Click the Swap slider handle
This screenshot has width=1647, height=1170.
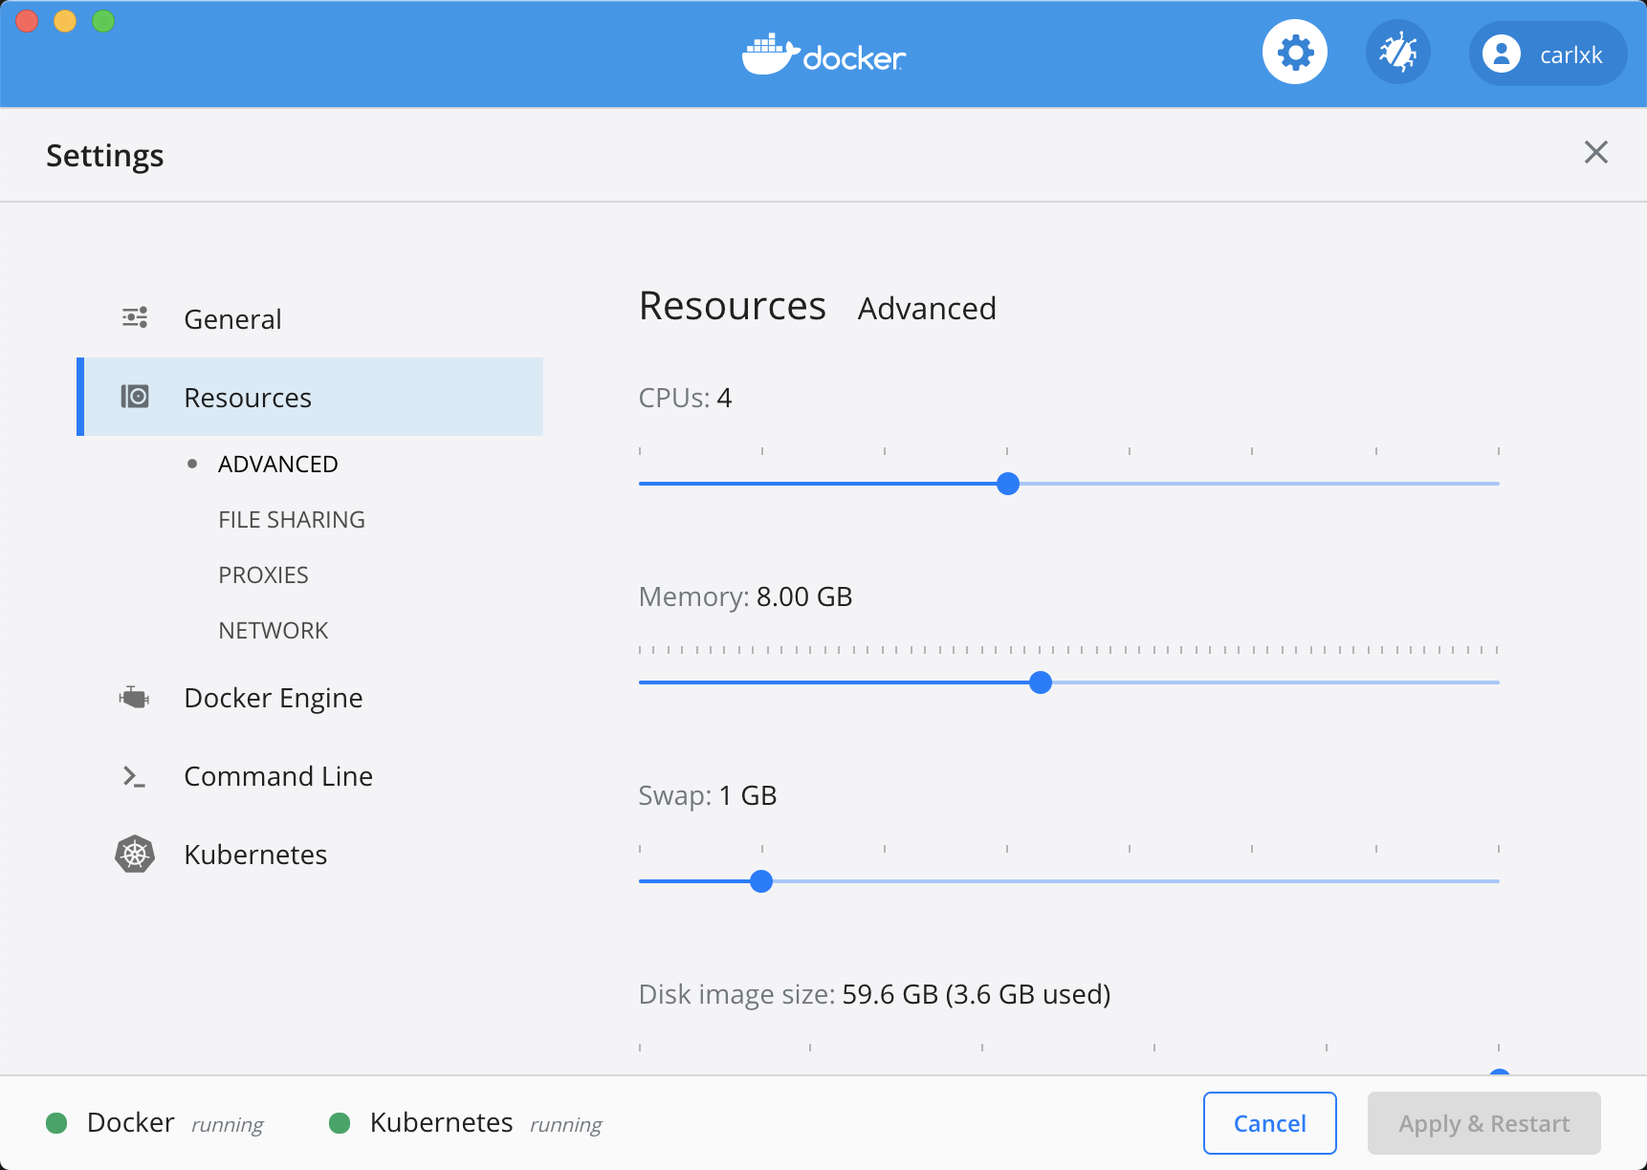(x=761, y=881)
